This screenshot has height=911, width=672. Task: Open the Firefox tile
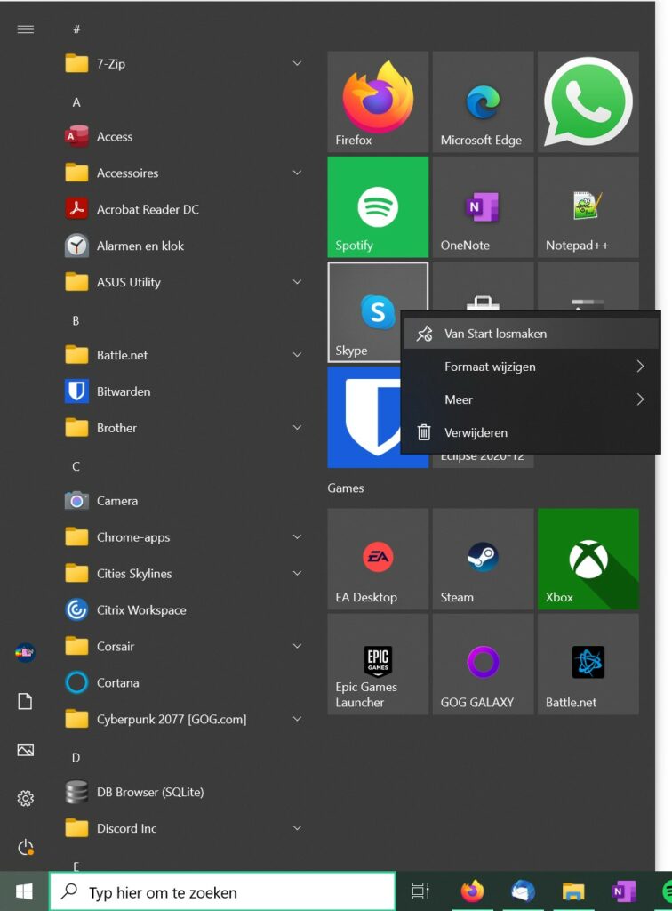[x=378, y=101]
